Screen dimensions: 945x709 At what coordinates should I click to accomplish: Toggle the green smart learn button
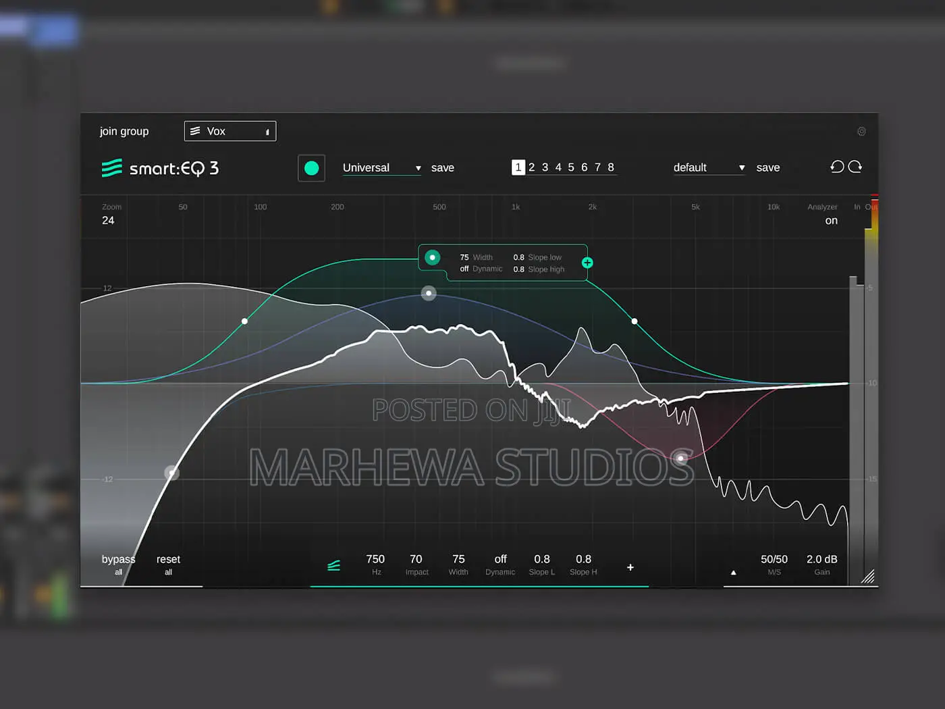click(311, 168)
